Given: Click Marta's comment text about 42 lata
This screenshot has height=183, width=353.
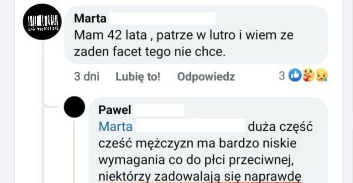Looking at the screenshot, I should click(x=184, y=43).
